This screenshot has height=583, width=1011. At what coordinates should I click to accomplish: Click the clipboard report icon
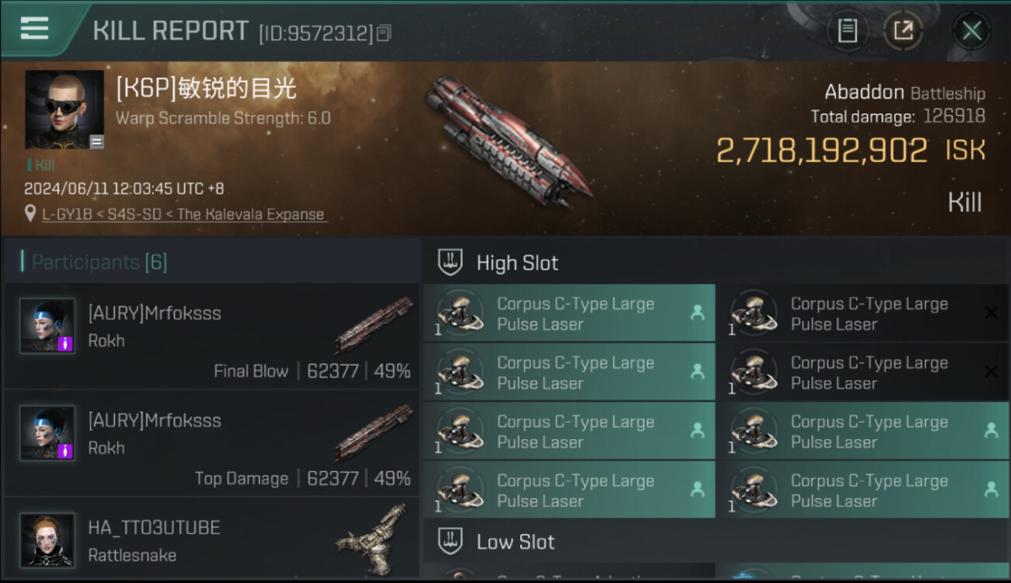click(x=847, y=31)
